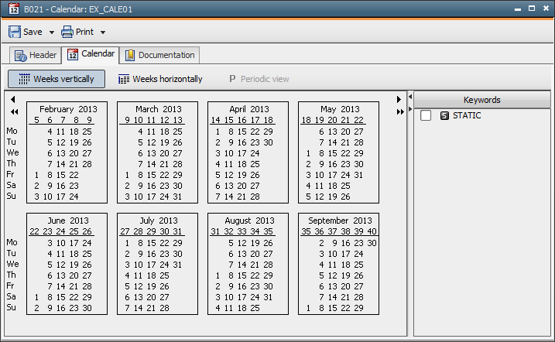Viewport: 555px width, 342px height.
Task: Click the calendar icon in title bar
Action: 13,9
